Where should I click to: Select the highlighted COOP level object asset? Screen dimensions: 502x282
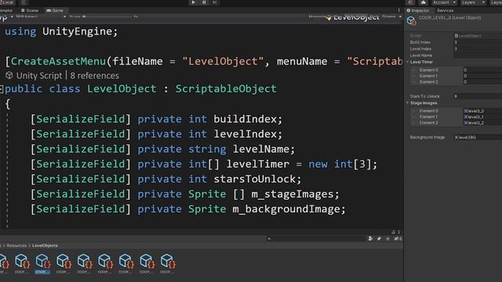42,263
